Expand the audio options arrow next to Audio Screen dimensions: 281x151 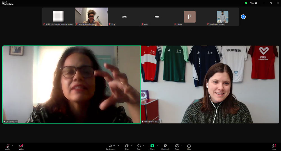click(x=12, y=146)
